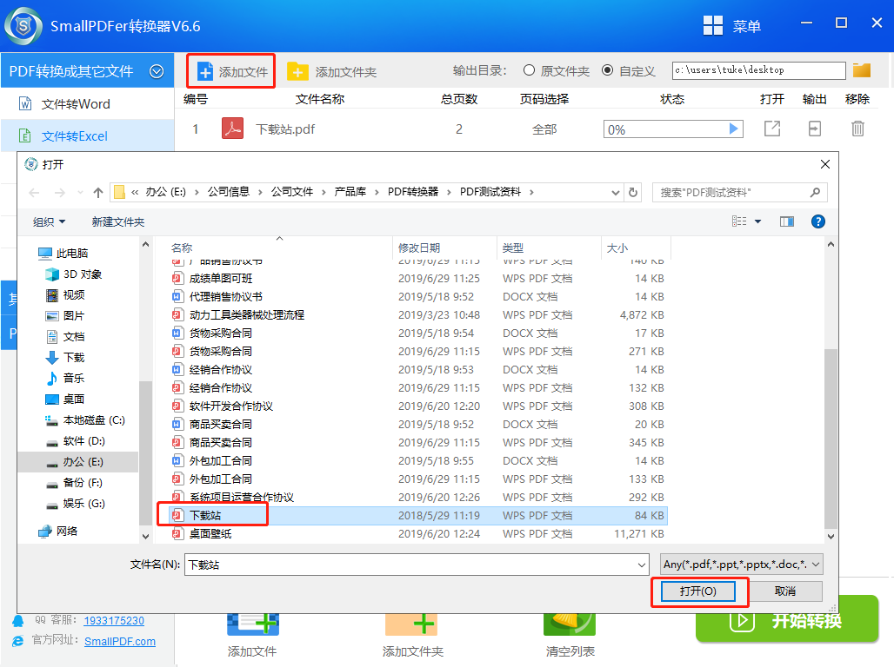Select the 动力工具类器械处理流程 file

tap(419, 315)
